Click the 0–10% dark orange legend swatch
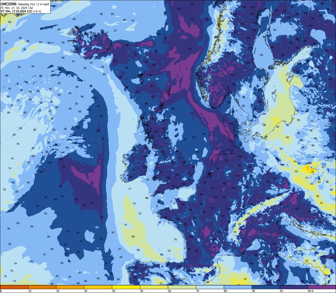 point(14,287)
